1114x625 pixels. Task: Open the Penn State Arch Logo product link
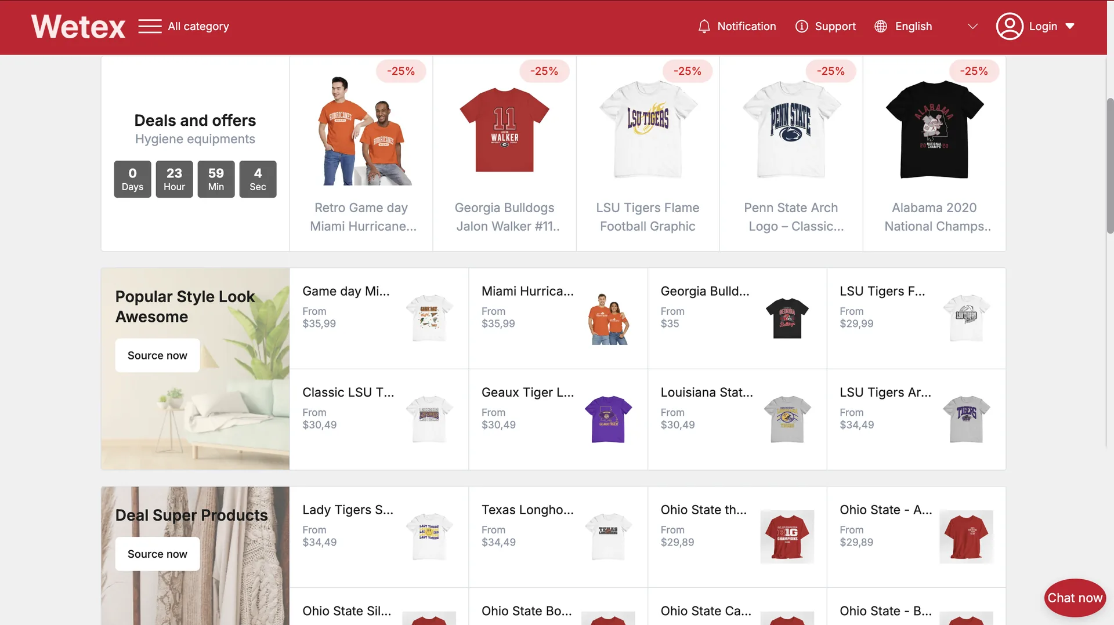[x=790, y=216]
